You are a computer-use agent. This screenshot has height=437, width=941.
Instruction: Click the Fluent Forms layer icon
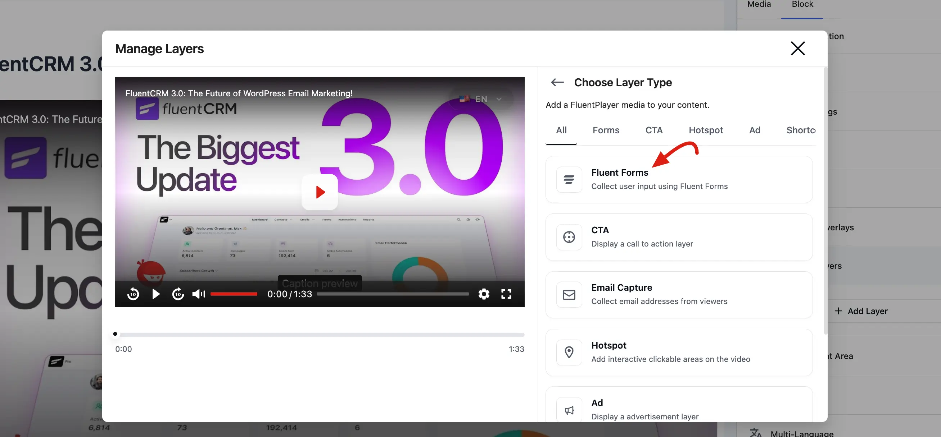[x=569, y=179]
